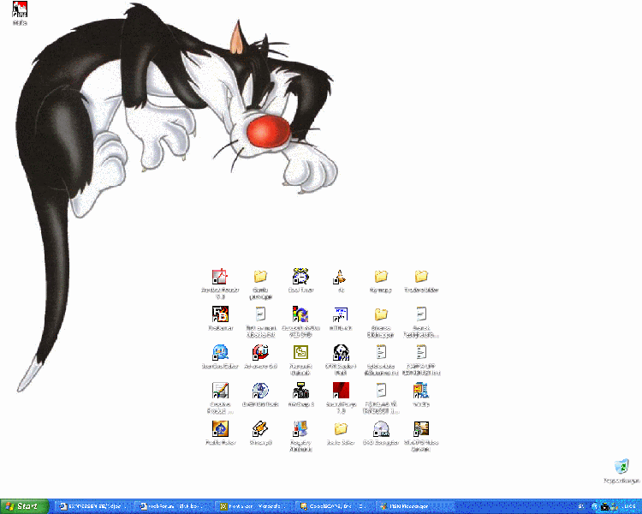
Task: Switch to the Microsoft Outlook taskbar button
Action: point(254,506)
